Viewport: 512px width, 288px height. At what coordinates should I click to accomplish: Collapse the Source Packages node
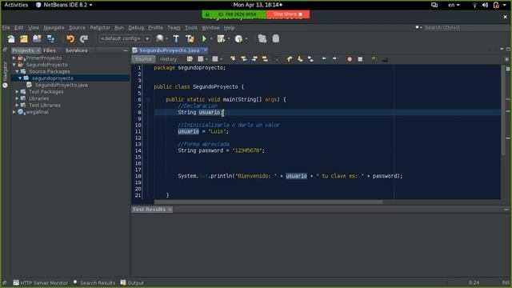click(x=18, y=71)
